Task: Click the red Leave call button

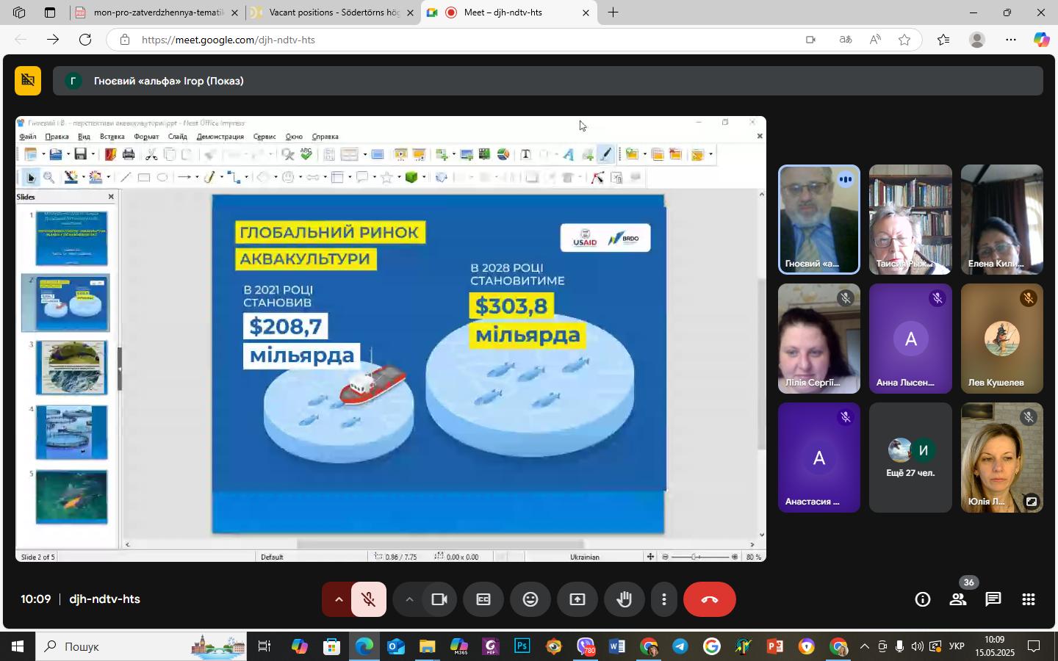Action: pyautogui.click(x=709, y=599)
